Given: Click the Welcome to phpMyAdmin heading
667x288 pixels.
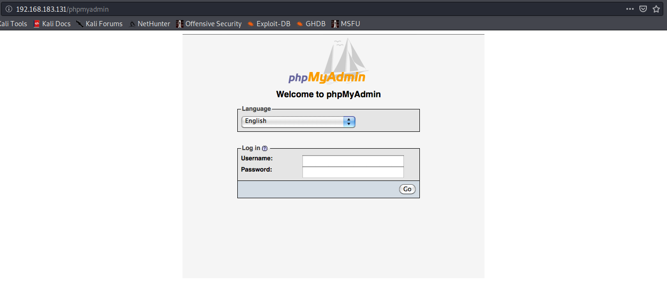Looking at the screenshot, I should point(329,94).
